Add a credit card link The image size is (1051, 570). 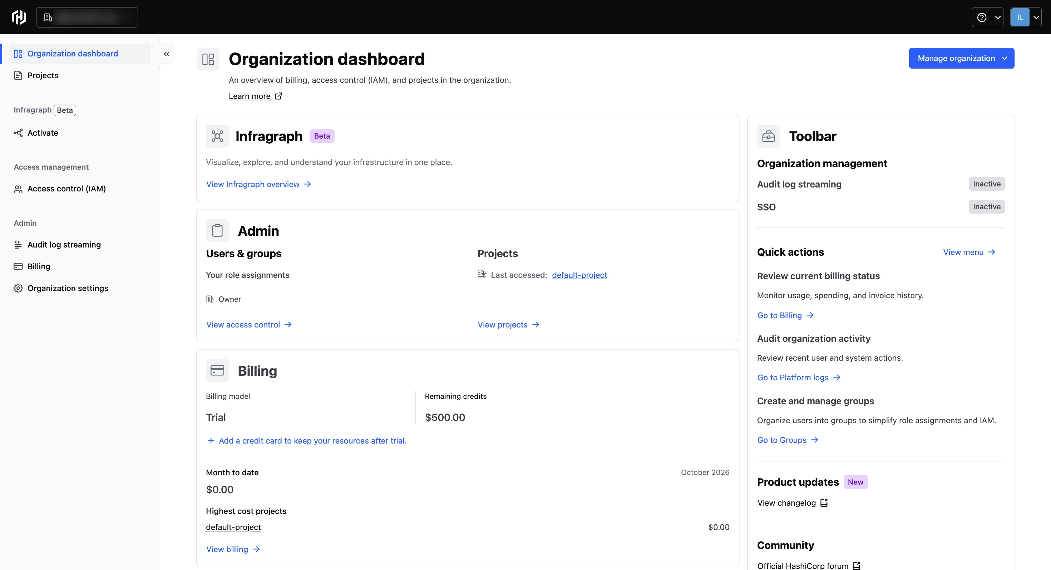307,441
